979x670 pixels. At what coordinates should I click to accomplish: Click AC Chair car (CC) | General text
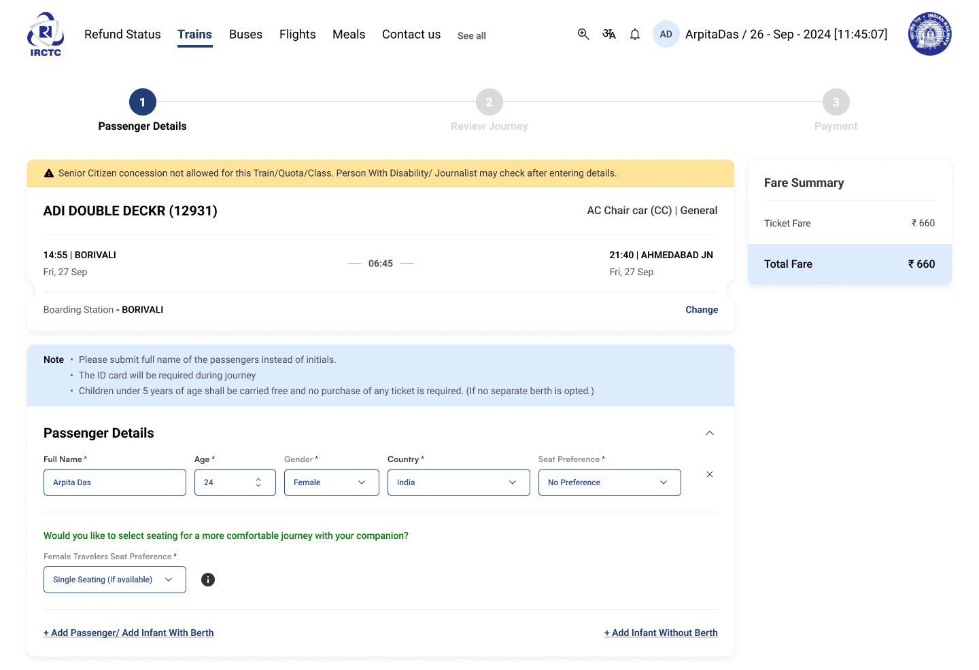tap(653, 211)
